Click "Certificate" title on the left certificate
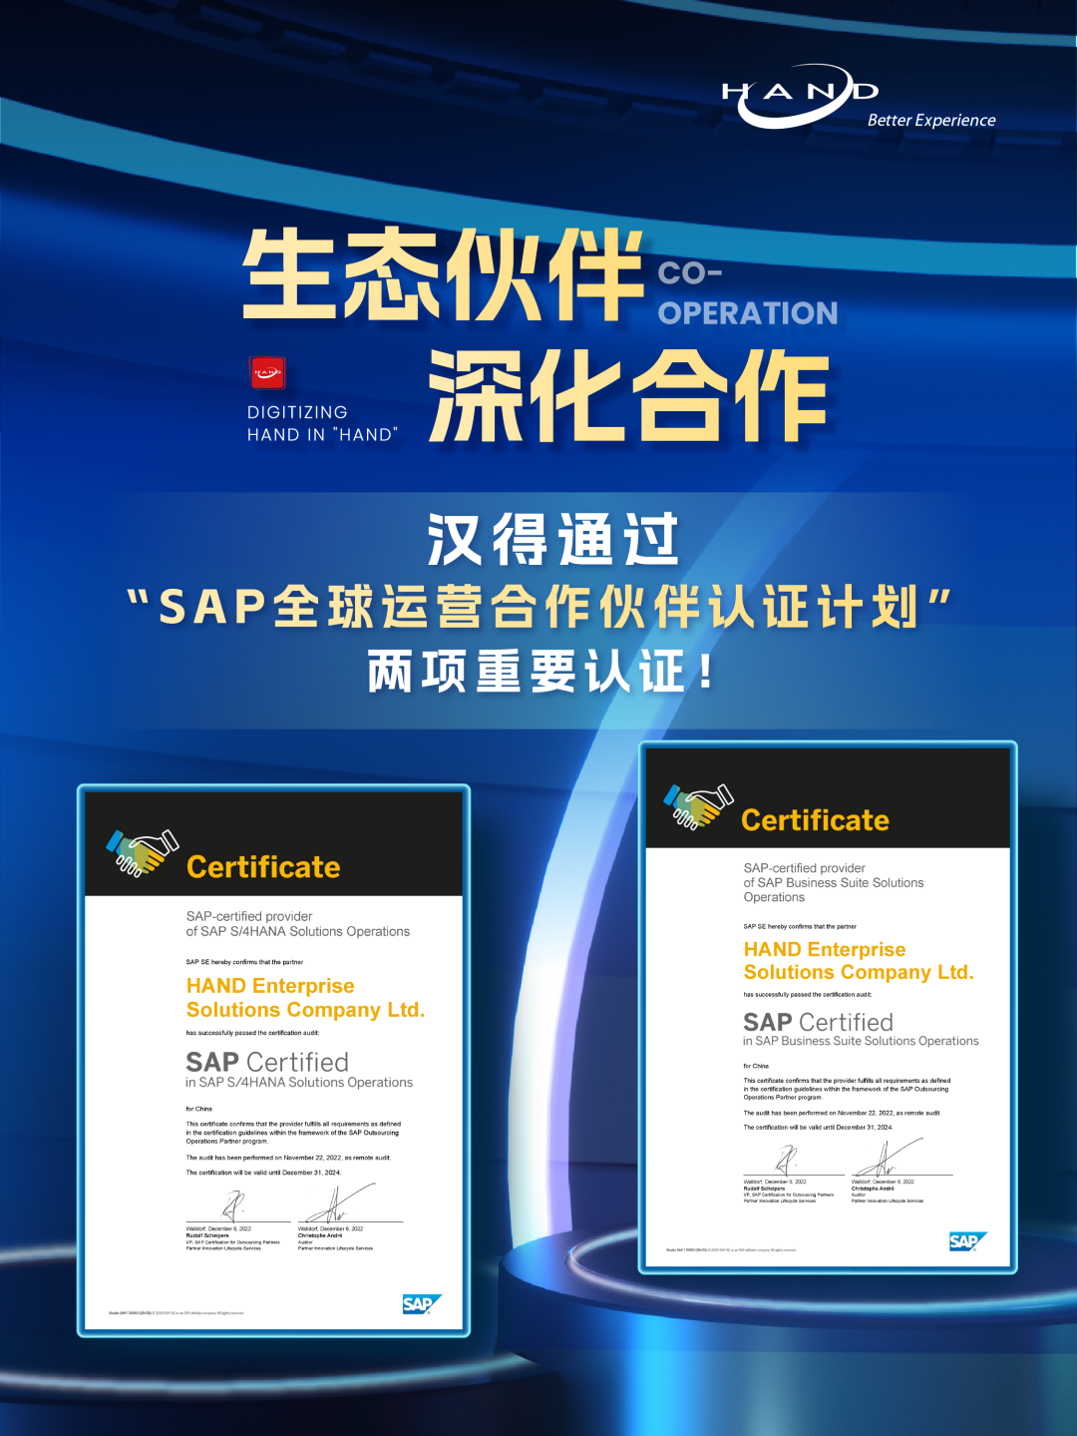Image resolution: width=1077 pixels, height=1436 pixels. (263, 867)
